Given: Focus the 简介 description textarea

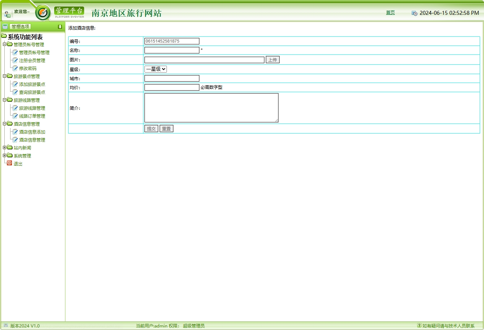Looking at the screenshot, I should [212, 108].
